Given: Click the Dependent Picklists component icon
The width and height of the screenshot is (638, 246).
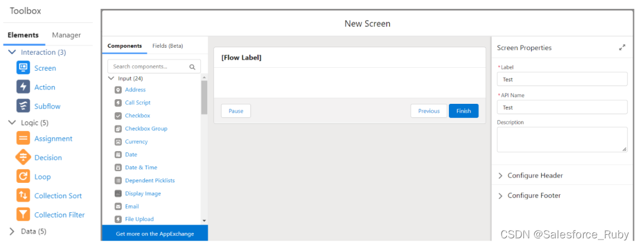Looking at the screenshot, I should (x=118, y=181).
